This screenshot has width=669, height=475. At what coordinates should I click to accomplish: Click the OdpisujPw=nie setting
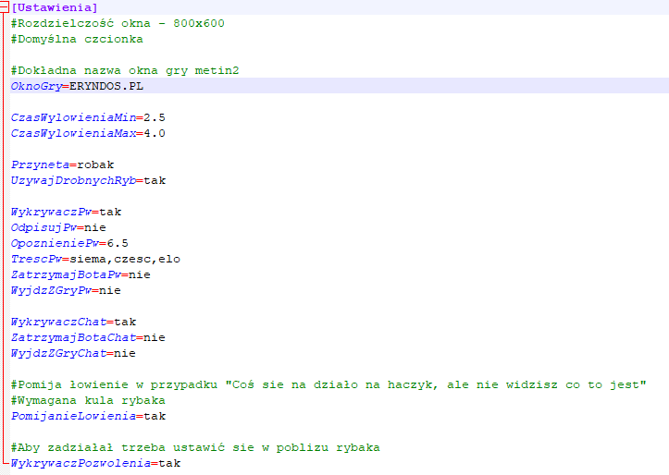[x=58, y=227]
